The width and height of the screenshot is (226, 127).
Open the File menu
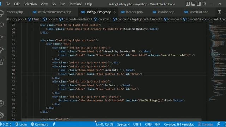click(8, 4)
